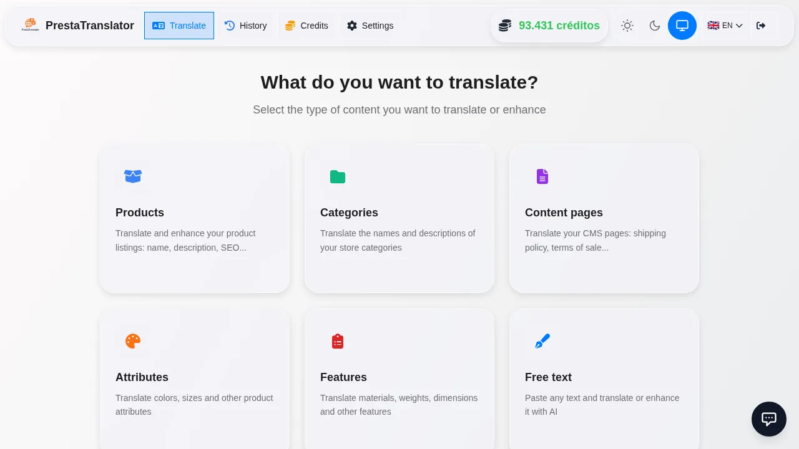Open the EN language dropdown

tap(725, 26)
